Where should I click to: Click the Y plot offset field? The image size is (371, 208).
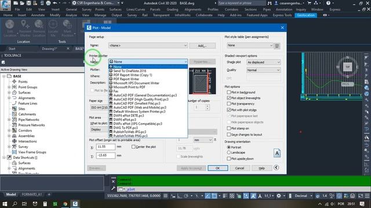(x=106, y=155)
